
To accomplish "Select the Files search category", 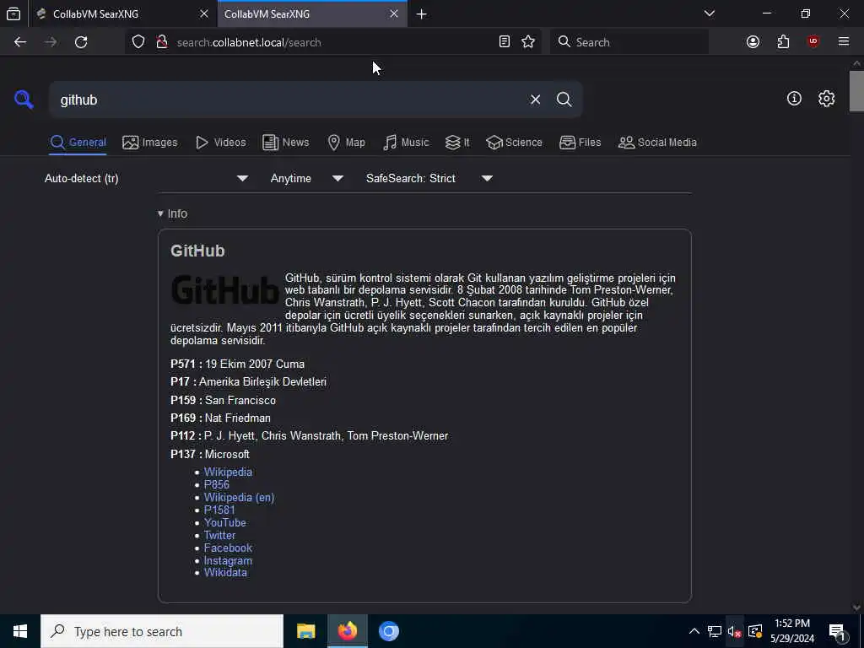I will 580,143.
